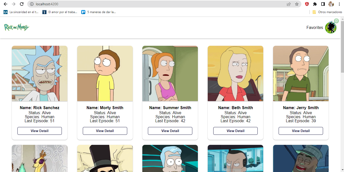Click Summer Smith's portrait image
Viewport: 344px width, 172px height.
pos(170,73)
